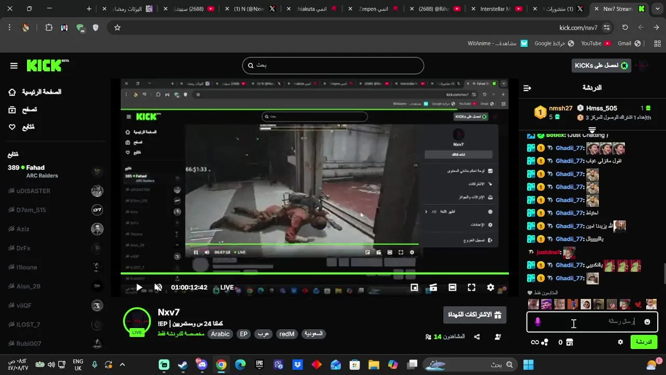Select the EP tag
Viewport: 666px width, 375px height.
(244, 334)
